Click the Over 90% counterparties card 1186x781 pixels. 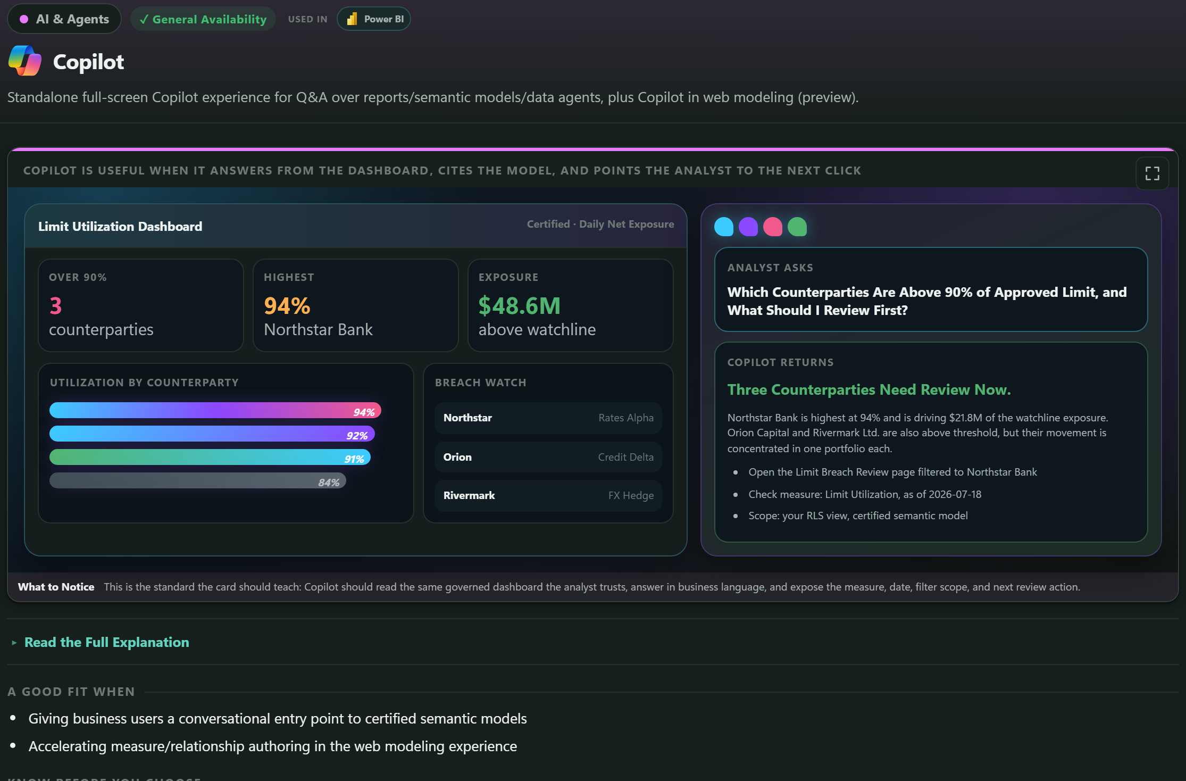click(141, 305)
